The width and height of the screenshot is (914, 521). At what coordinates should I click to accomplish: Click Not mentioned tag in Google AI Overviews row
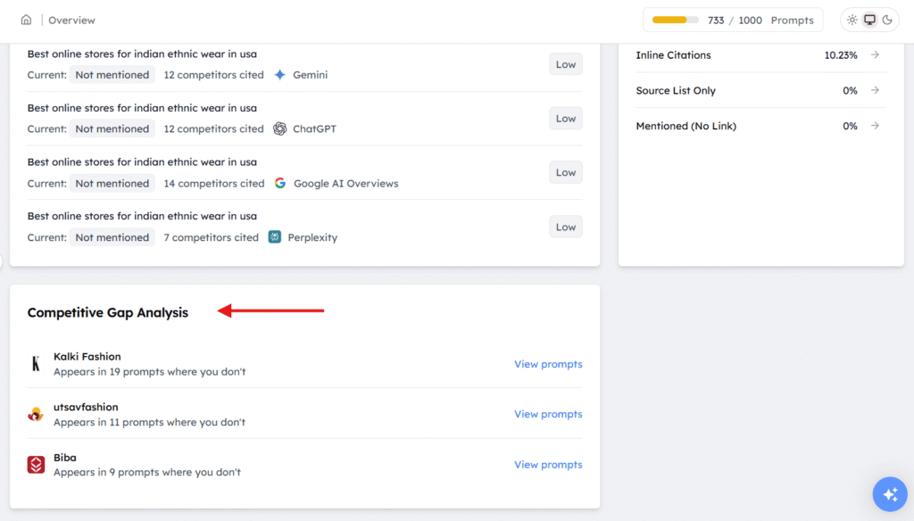(x=112, y=183)
